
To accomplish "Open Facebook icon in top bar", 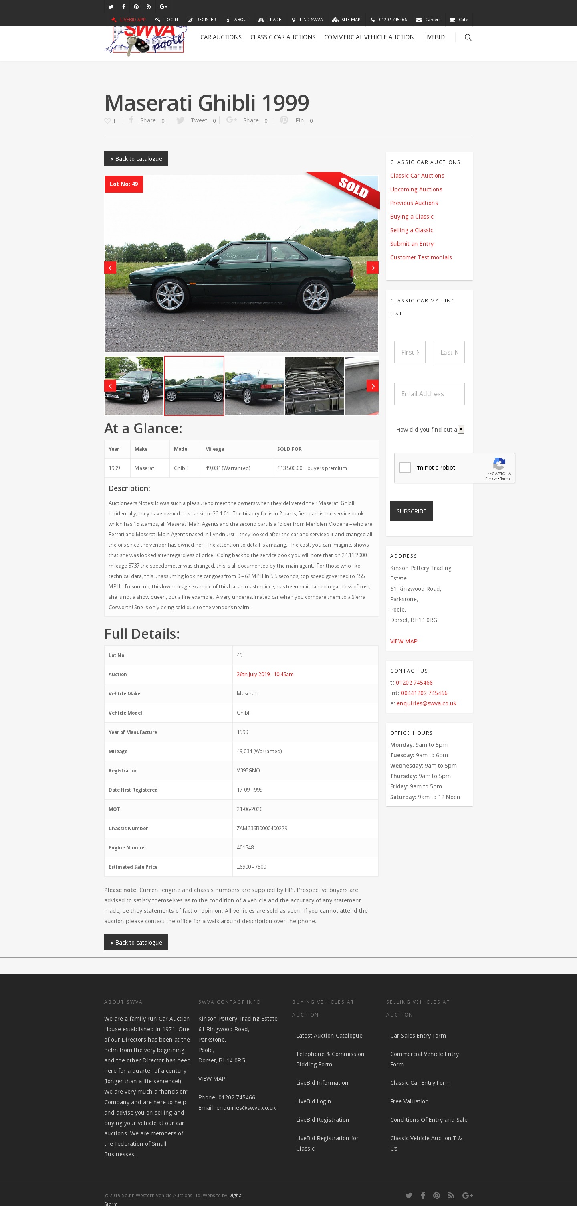I will pos(123,6).
